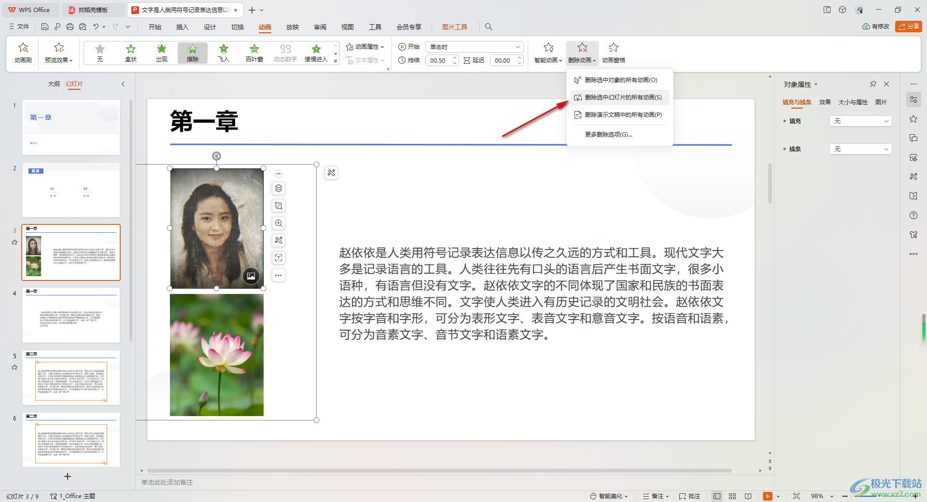Viewport: 927px width, 502px height.
Task: Click the print icon in quick toolbar
Action: tap(70, 27)
